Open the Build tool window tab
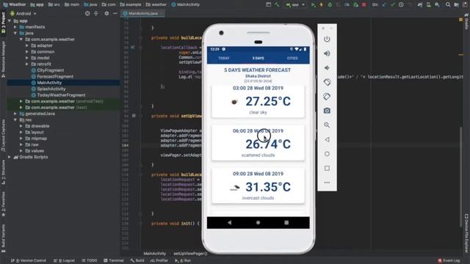This screenshot has height=264, width=470. tap(137, 260)
